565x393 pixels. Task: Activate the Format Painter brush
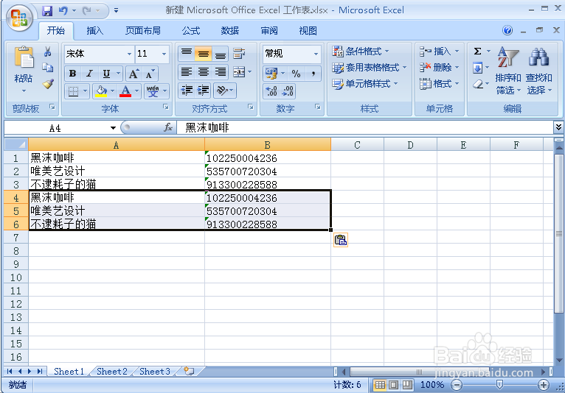click(47, 84)
